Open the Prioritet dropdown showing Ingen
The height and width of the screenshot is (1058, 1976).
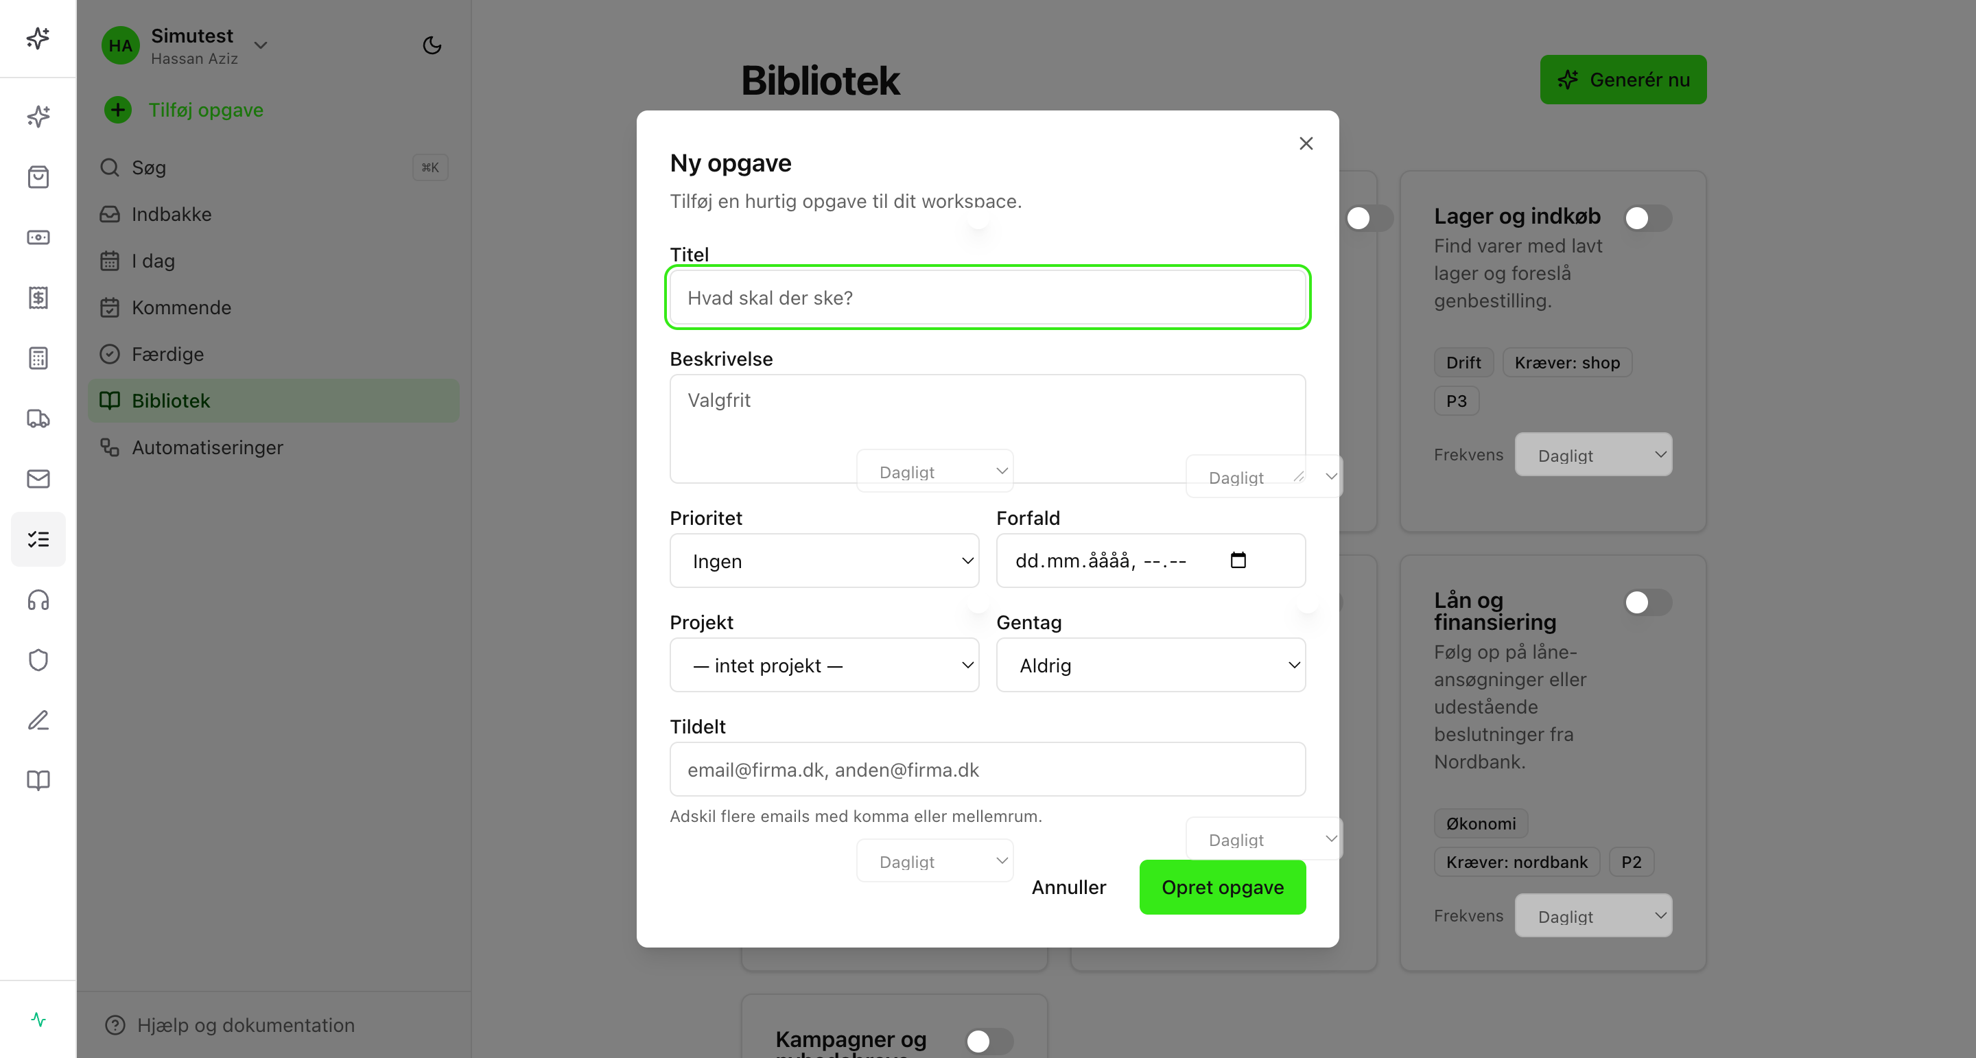(824, 561)
